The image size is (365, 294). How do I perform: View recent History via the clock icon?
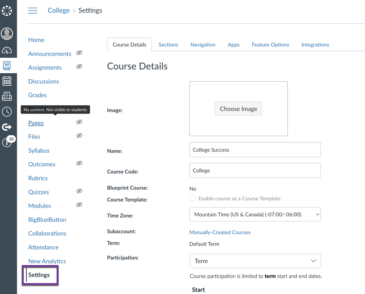point(7,111)
